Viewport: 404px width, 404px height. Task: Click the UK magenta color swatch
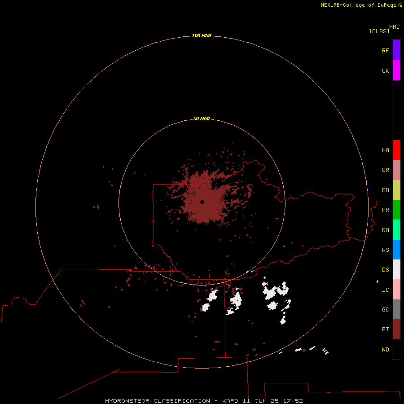(x=396, y=70)
